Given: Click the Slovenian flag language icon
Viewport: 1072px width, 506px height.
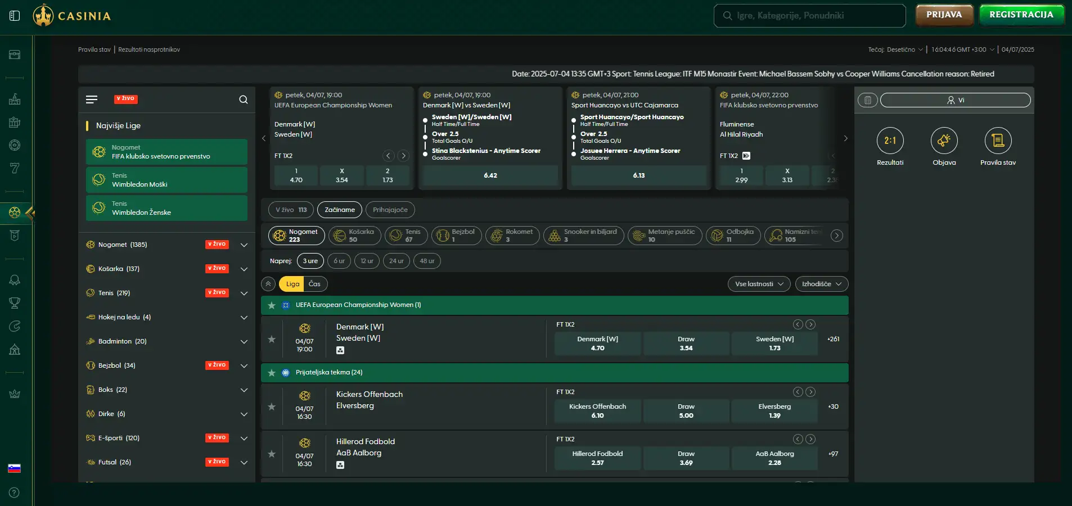Looking at the screenshot, I should coord(15,468).
